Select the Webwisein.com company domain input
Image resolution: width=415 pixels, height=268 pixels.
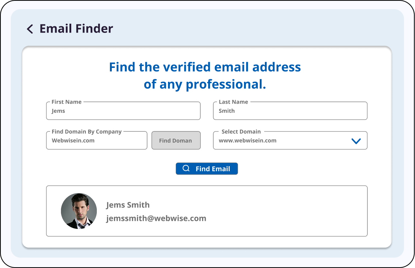[96, 141]
